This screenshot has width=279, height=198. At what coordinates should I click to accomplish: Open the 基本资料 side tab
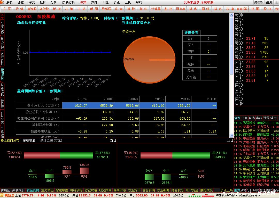pos(2,59)
